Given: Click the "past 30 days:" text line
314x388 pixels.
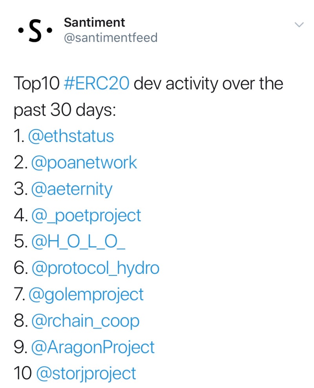Looking at the screenshot, I should click(x=65, y=110).
